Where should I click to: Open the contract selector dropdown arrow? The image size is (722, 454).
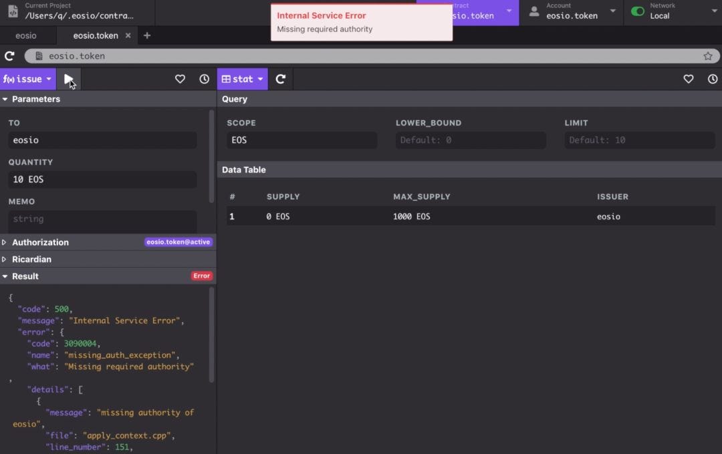tap(509, 11)
